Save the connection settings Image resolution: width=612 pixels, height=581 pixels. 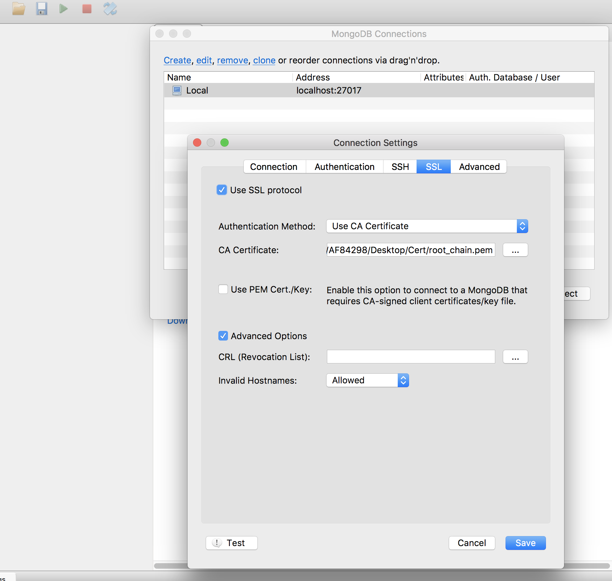525,543
